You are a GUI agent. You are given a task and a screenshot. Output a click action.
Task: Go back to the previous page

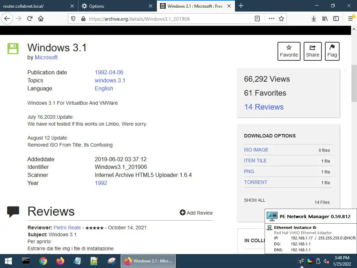[x=7, y=19]
